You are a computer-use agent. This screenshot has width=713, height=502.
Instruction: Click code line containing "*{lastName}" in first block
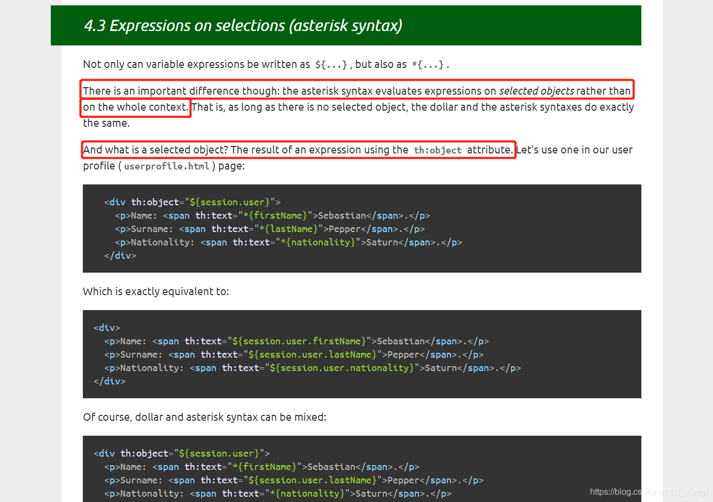[270, 229]
